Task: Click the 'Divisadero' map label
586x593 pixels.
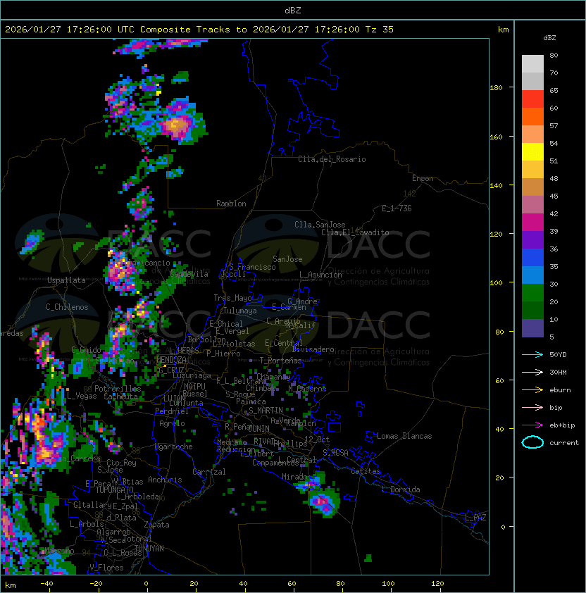Action: [x=313, y=349]
